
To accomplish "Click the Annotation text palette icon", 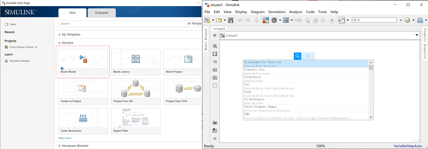I will [215, 70].
